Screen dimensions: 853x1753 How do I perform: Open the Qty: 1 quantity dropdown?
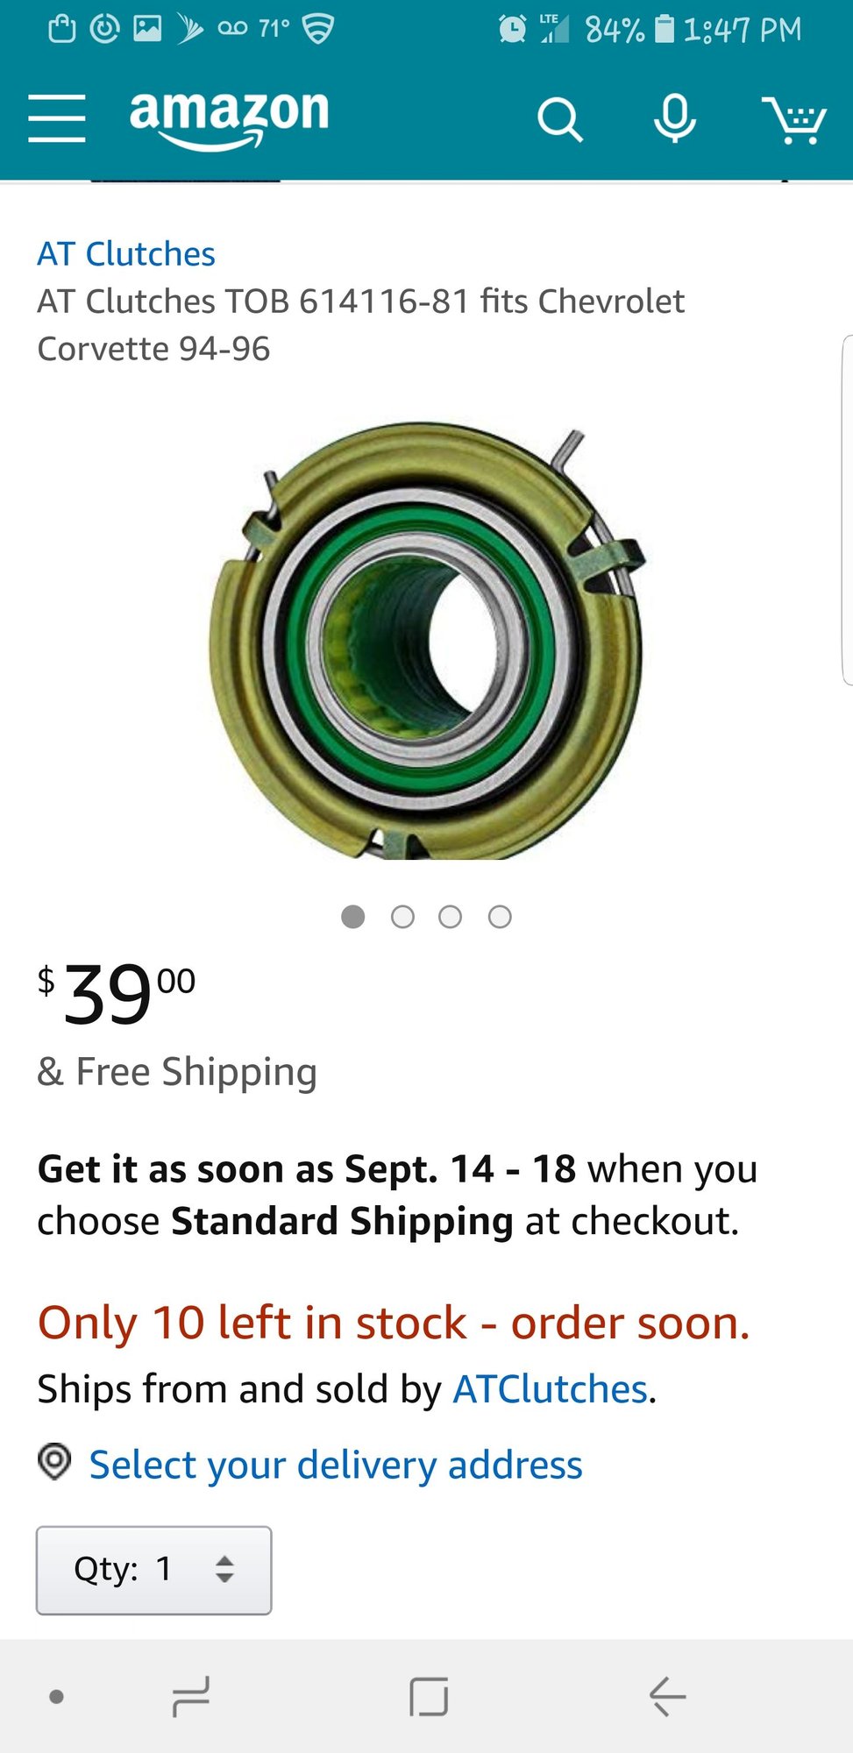tap(153, 1570)
